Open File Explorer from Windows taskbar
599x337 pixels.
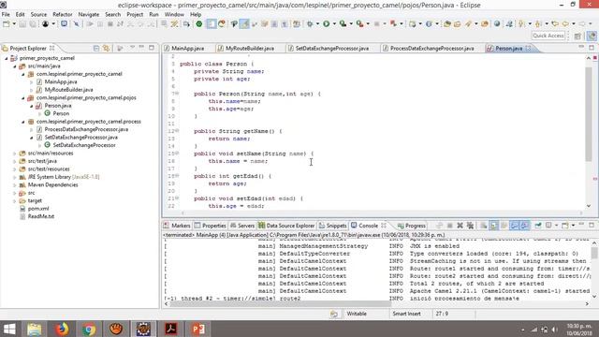35,329
